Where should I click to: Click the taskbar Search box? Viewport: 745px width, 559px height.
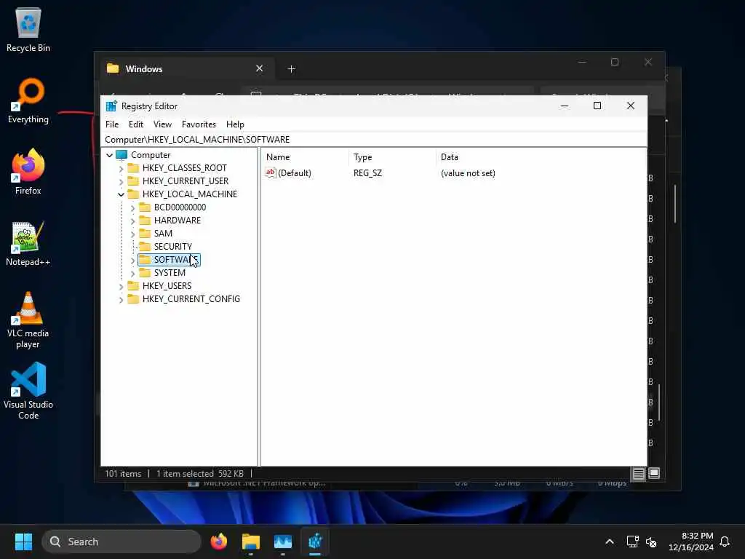[121, 542]
